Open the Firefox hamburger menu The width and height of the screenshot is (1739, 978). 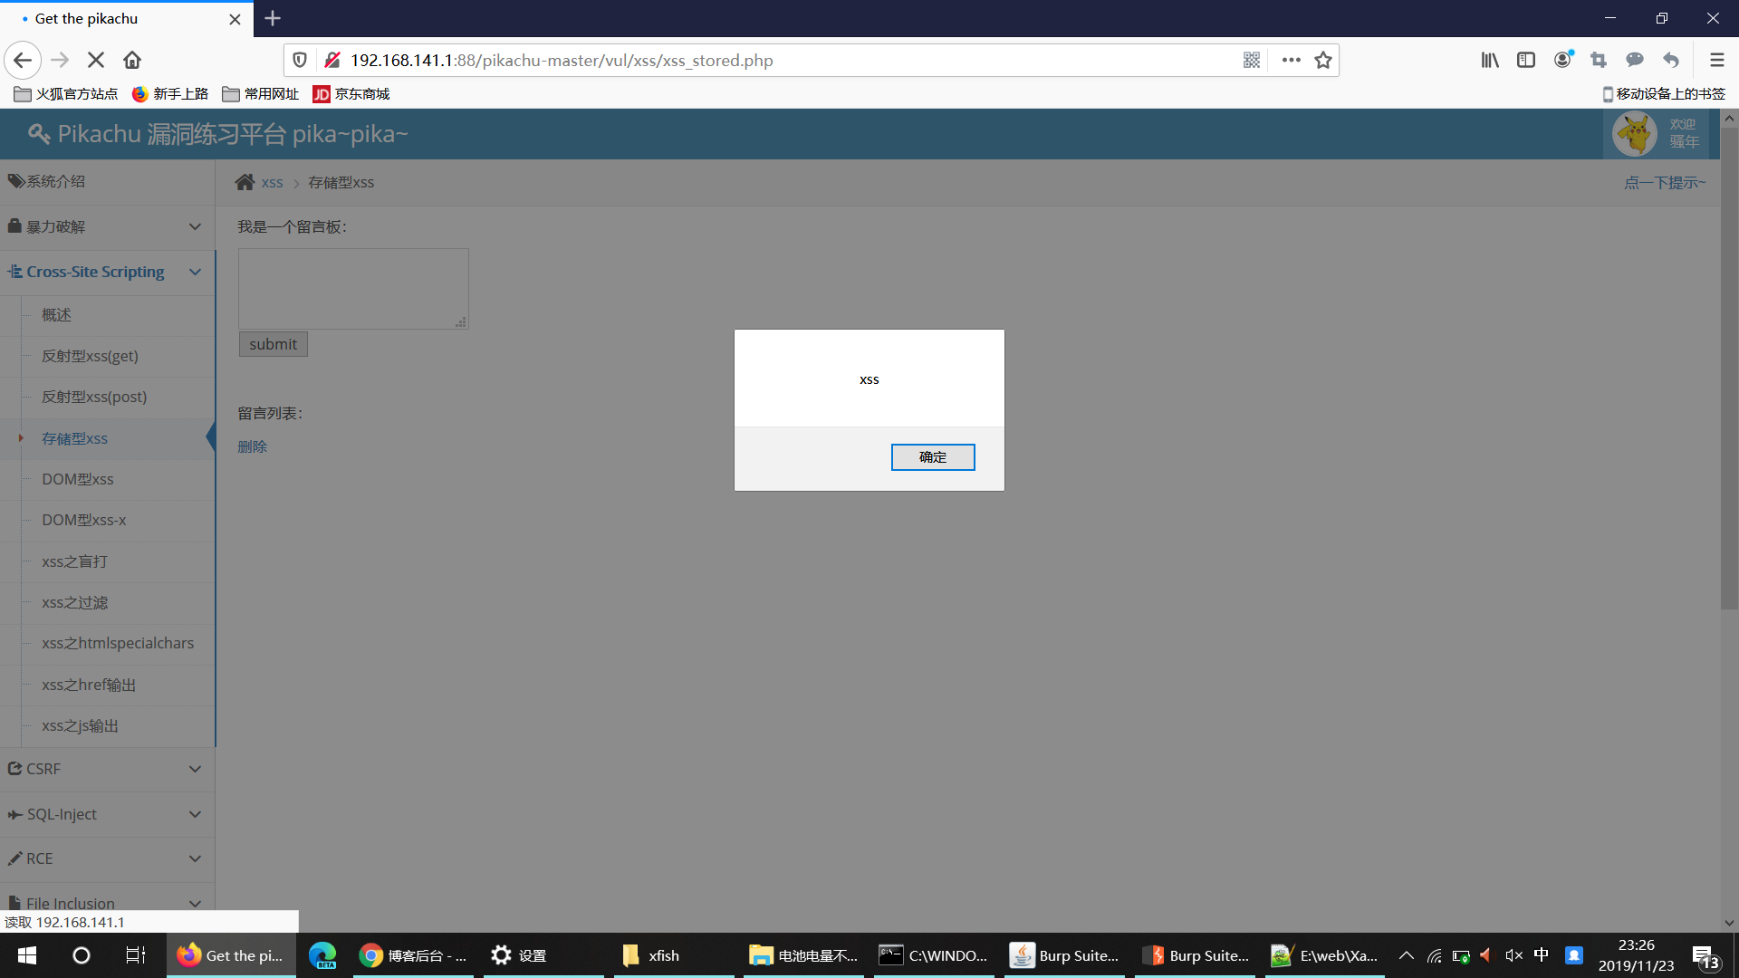1716,60
